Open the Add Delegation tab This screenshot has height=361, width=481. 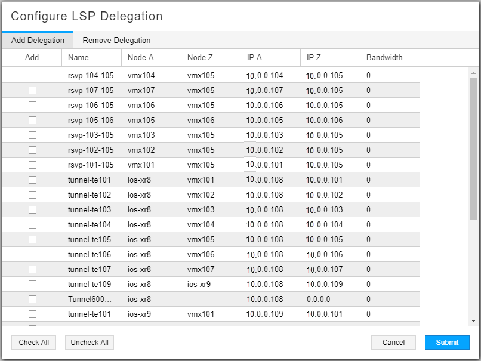[x=38, y=41]
